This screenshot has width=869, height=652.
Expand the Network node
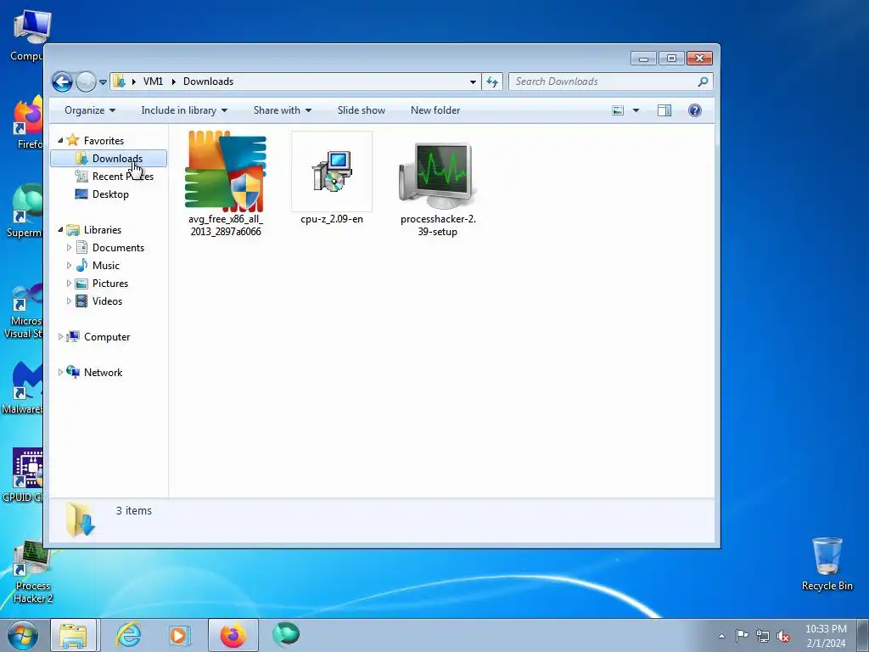pyautogui.click(x=60, y=372)
